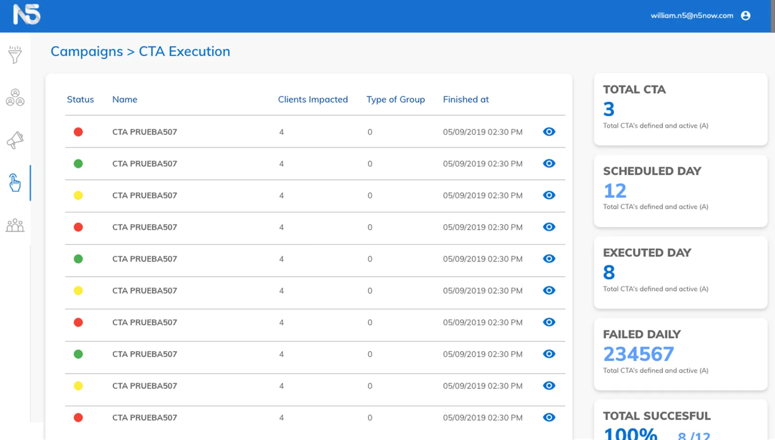Image resolution: width=775 pixels, height=440 pixels.
Task: Click green status dot in fifth row
Action: point(78,258)
